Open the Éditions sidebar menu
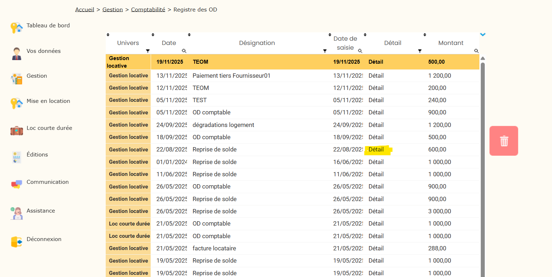This screenshot has height=277, width=552. [37, 155]
